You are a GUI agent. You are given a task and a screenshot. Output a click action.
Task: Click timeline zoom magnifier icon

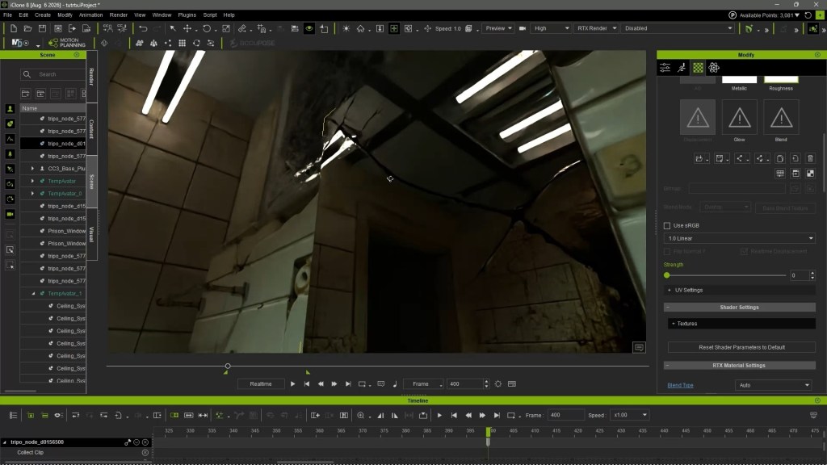click(x=361, y=415)
